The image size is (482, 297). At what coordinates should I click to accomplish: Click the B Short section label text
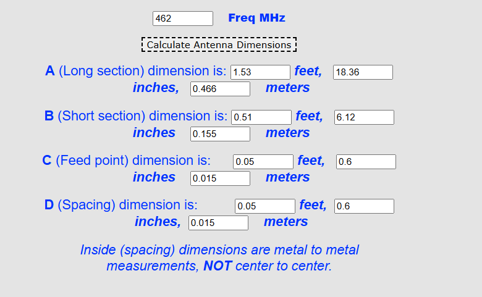[x=135, y=116]
